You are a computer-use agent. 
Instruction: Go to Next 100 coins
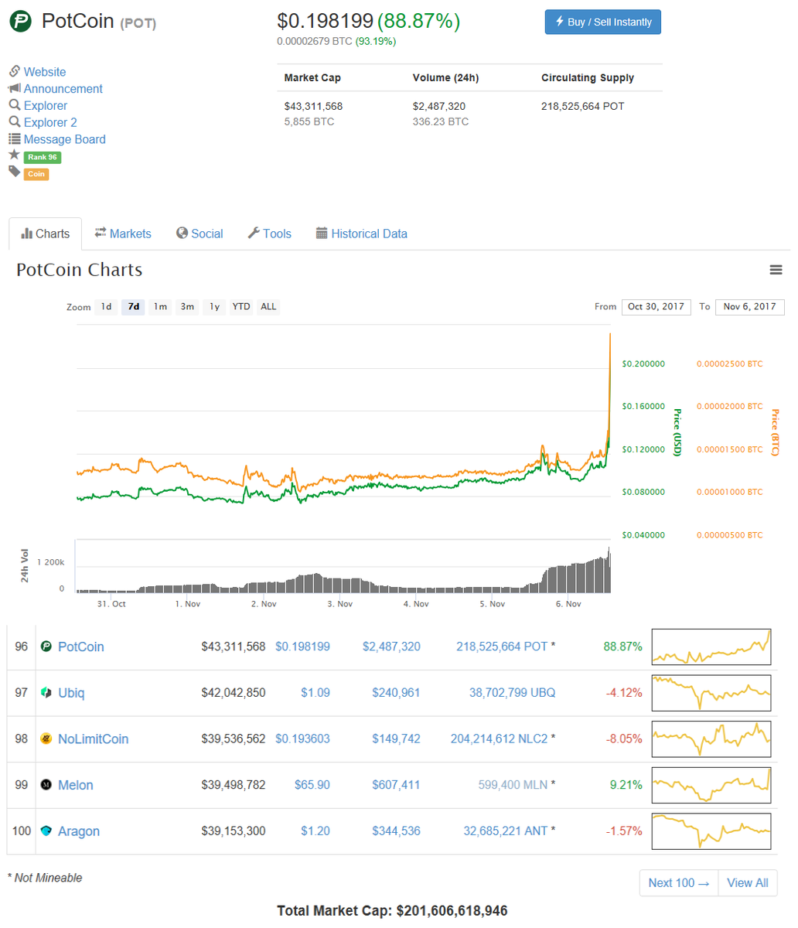(x=679, y=882)
